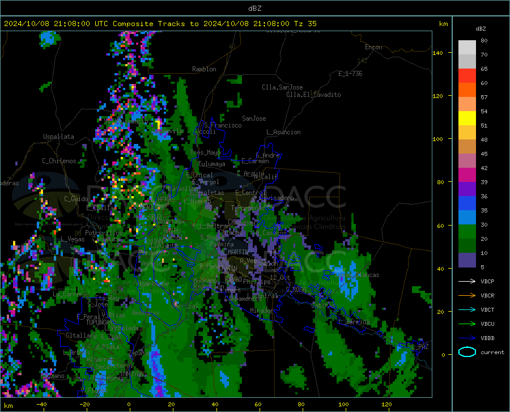Click the 'SanJose' map label

pyautogui.click(x=254, y=118)
